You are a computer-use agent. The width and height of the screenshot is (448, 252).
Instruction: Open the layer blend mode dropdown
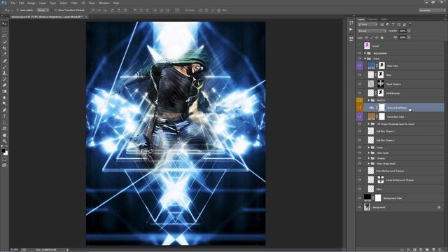pyautogui.click(x=372, y=31)
